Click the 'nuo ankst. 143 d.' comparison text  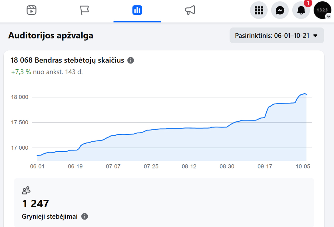click(58, 72)
